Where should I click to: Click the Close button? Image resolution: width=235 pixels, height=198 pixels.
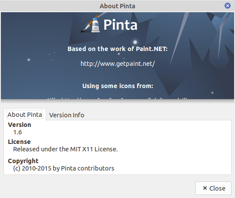coord(213,188)
